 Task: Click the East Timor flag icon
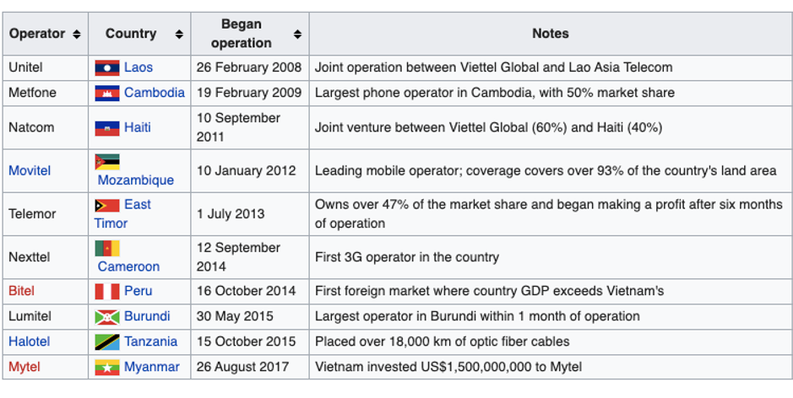tap(106, 205)
